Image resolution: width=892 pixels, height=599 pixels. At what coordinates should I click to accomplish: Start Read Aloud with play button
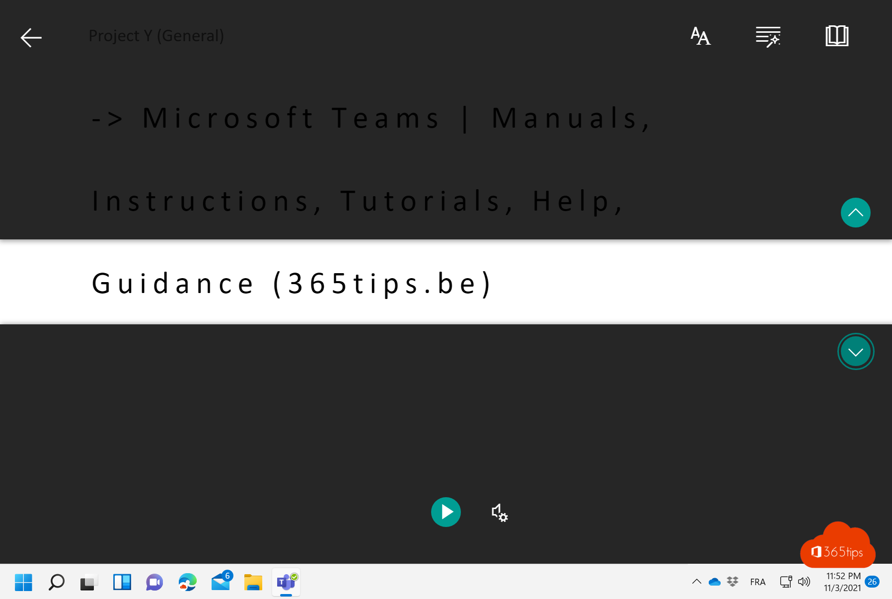pos(446,512)
